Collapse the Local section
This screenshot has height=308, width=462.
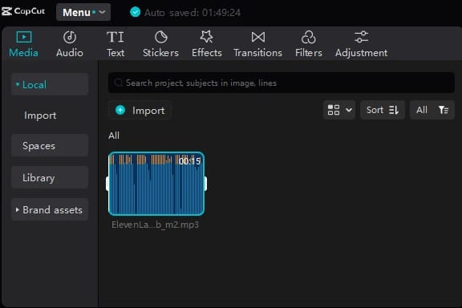point(50,85)
